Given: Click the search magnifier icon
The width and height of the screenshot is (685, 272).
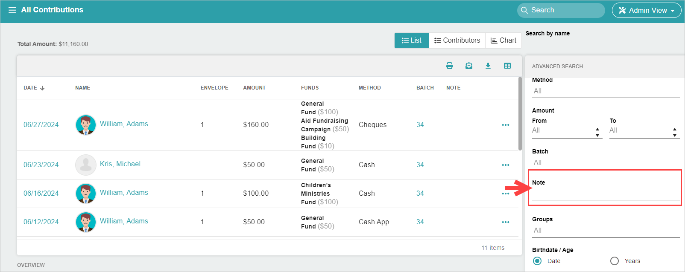Looking at the screenshot, I should point(524,10).
